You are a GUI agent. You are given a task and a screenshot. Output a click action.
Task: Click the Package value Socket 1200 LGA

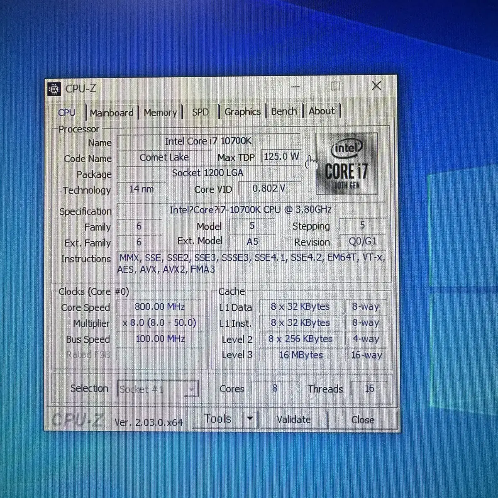[x=208, y=173]
